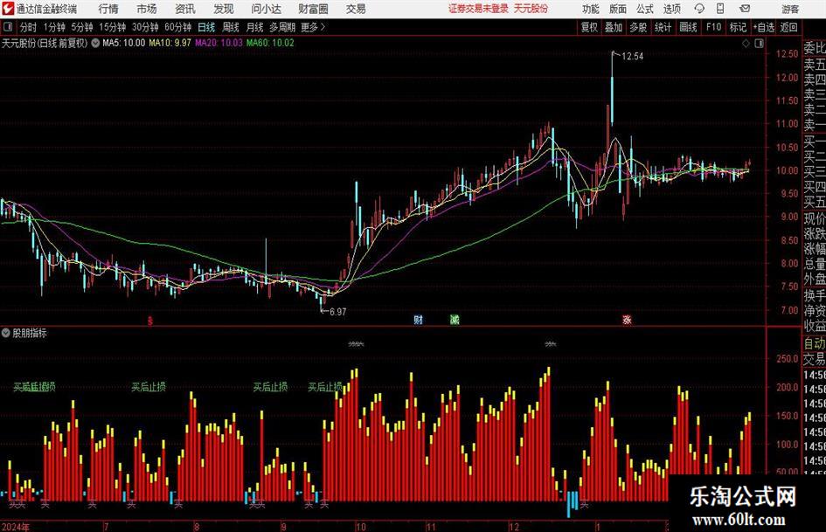Viewport: 826px width, 532px height.
Task: Click the MA60: 10.02 value
Action: 270,43
